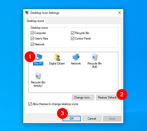Select the Recycle Bin (empty) icon
147x131 pixels.
[38, 76]
